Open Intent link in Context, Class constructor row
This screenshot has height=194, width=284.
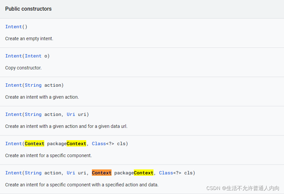pos(14,144)
